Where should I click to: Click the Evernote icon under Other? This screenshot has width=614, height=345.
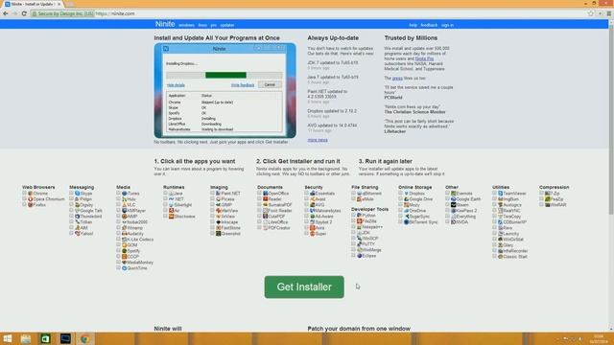453,194
